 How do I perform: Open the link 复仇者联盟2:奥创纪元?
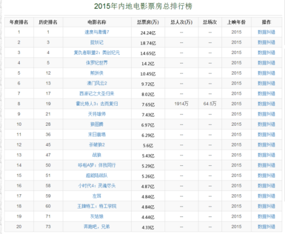[97, 52]
